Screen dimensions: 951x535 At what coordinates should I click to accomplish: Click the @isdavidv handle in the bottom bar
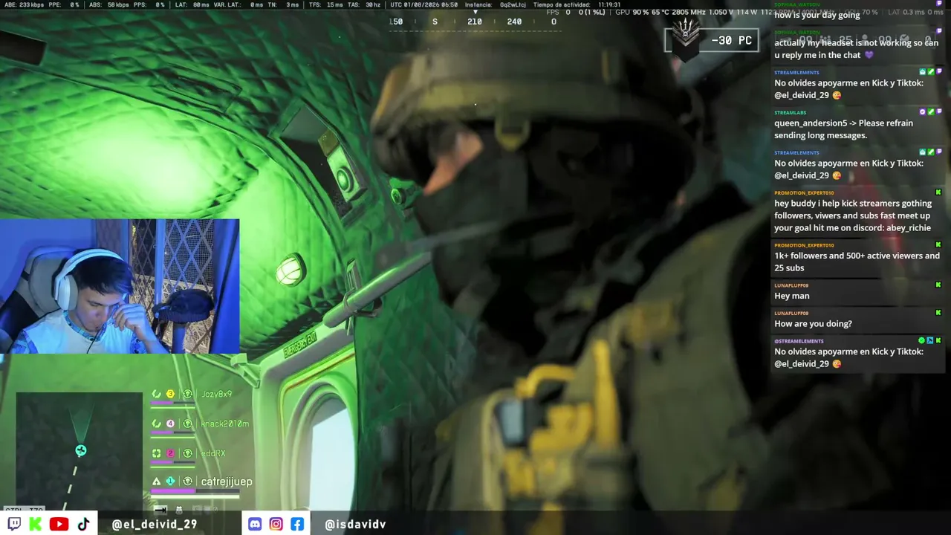(355, 525)
